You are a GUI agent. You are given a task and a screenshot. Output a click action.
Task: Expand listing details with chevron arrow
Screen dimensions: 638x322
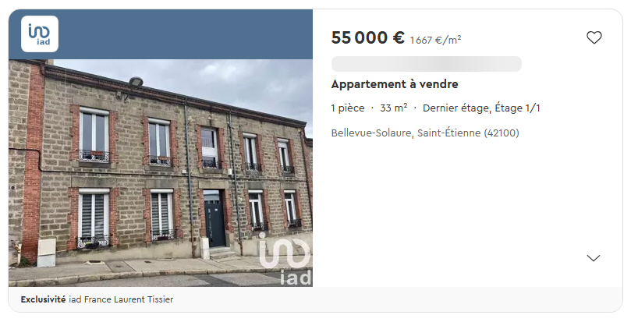point(594,258)
